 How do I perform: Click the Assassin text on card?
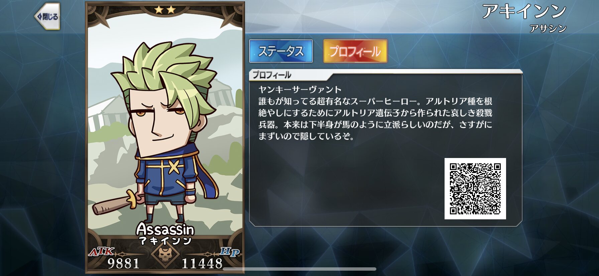[165, 229]
